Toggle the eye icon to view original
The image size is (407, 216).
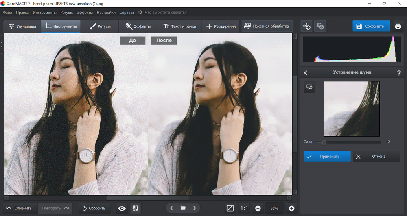coord(122,208)
